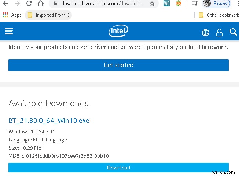Go forward with the browser arrow

pyautogui.click(x=17, y=3)
